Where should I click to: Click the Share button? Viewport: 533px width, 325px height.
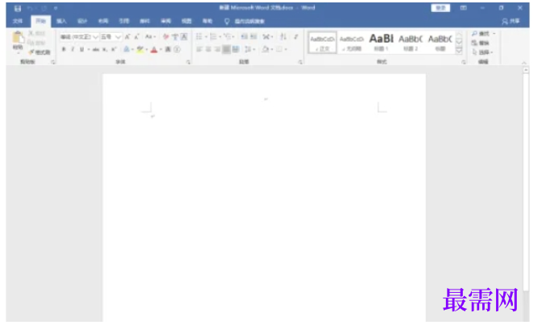pos(511,22)
